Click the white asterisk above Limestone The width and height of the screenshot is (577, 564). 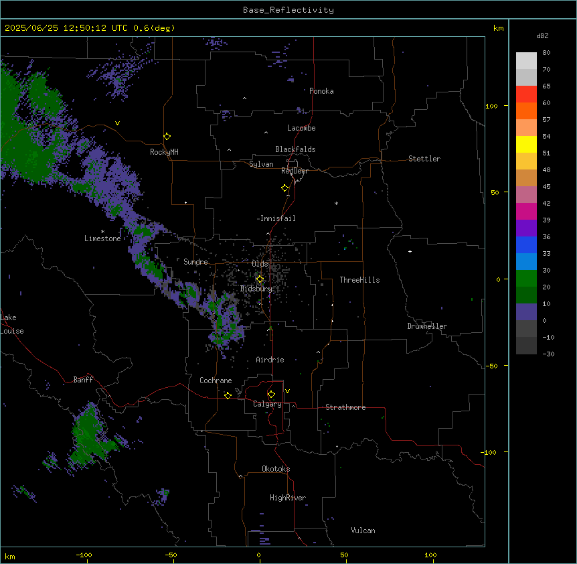click(102, 232)
